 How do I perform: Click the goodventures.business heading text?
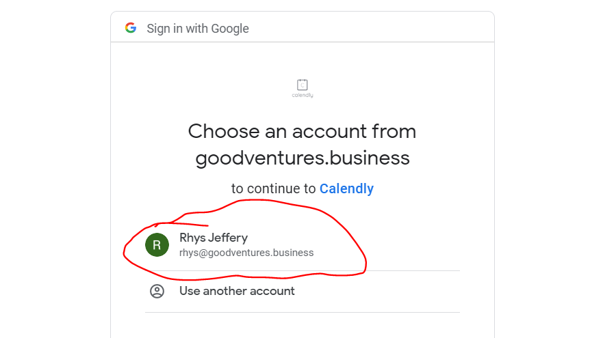(x=302, y=158)
